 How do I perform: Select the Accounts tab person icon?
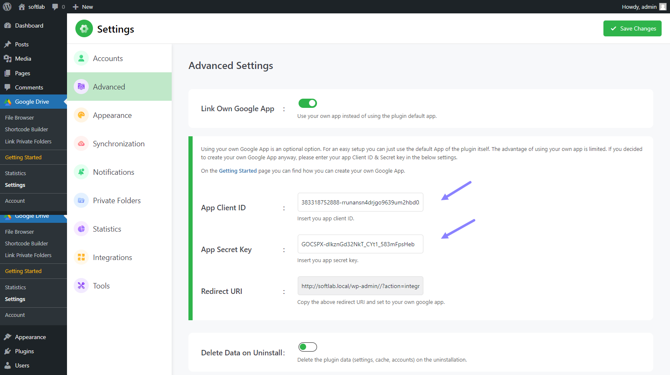(x=81, y=58)
